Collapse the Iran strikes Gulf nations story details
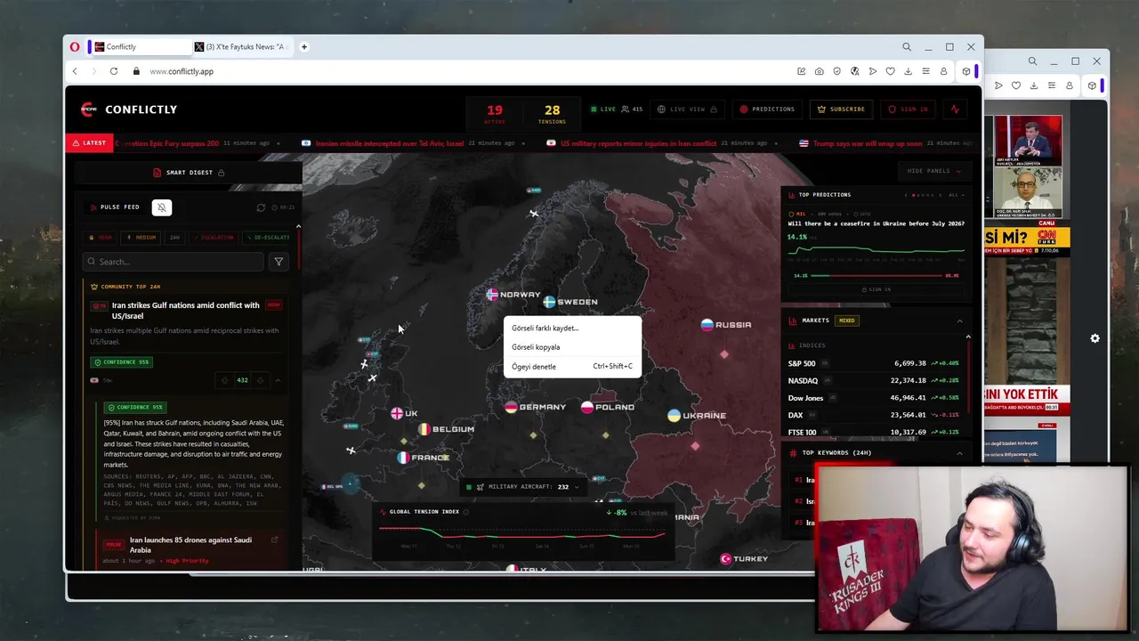 coord(278,380)
